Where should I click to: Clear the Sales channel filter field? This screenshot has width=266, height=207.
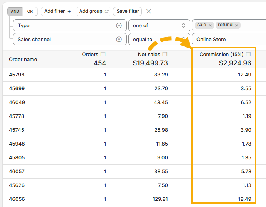pos(119,40)
